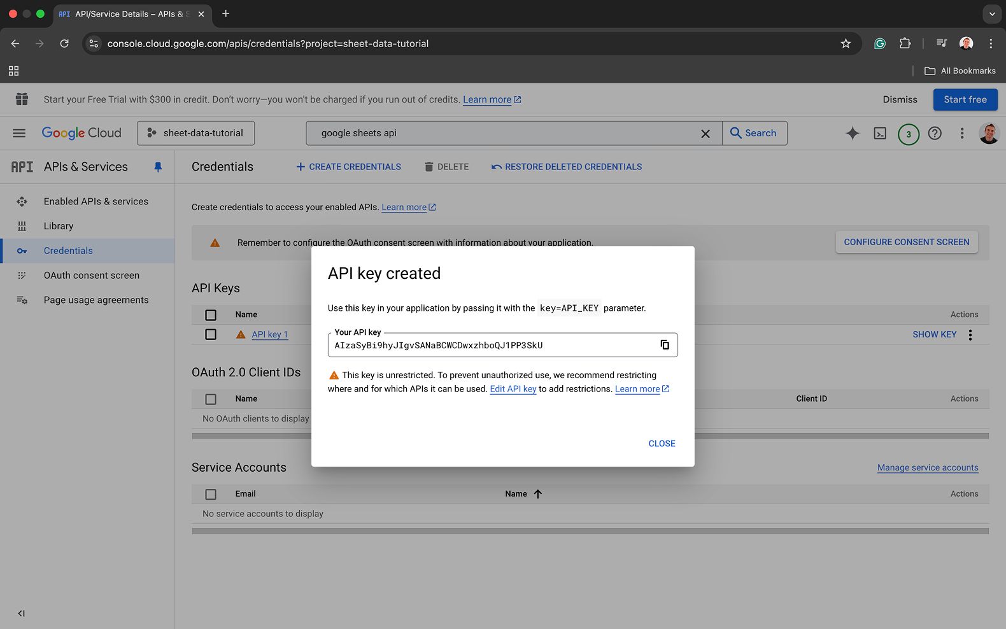Check the OAuth 2.0 Client IDs header checkbox
The height and width of the screenshot is (629, 1006).
(x=211, y=399)
